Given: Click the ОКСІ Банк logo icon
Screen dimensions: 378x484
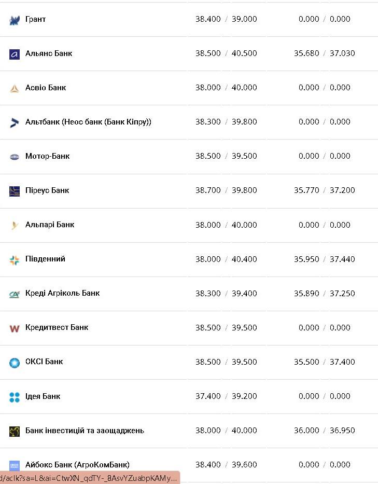Looking at the screenshot, I should coord(14,363).
